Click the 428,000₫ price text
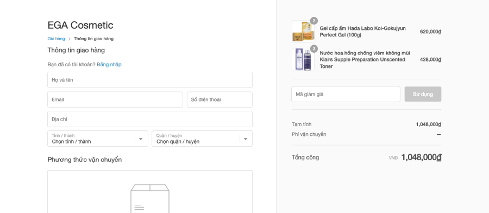489x213 pixels. (x=430, y=60)
